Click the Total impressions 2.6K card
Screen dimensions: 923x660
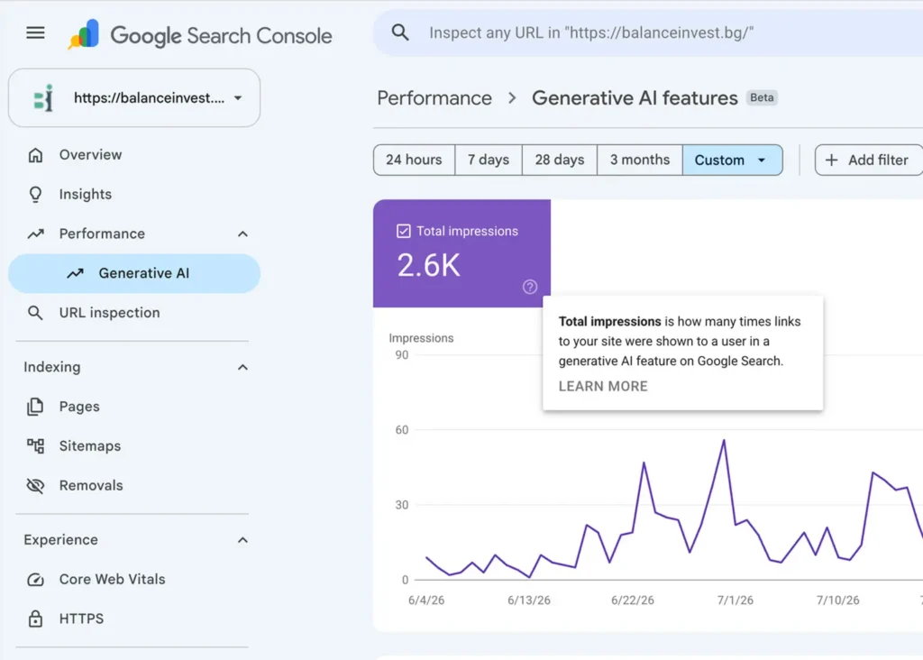pos(462,253)
